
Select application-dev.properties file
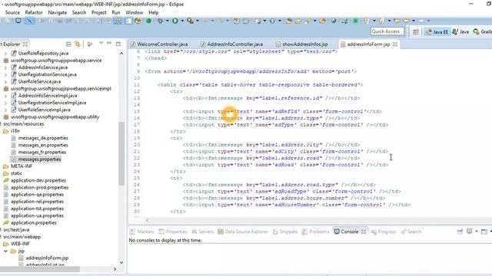[38, 181]
